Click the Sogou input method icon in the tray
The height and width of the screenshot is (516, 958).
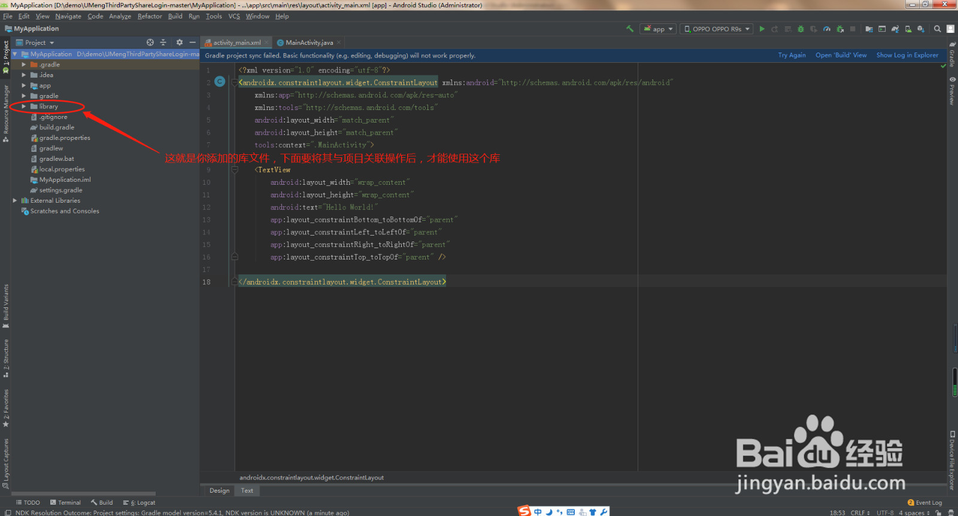click(525, 511)
